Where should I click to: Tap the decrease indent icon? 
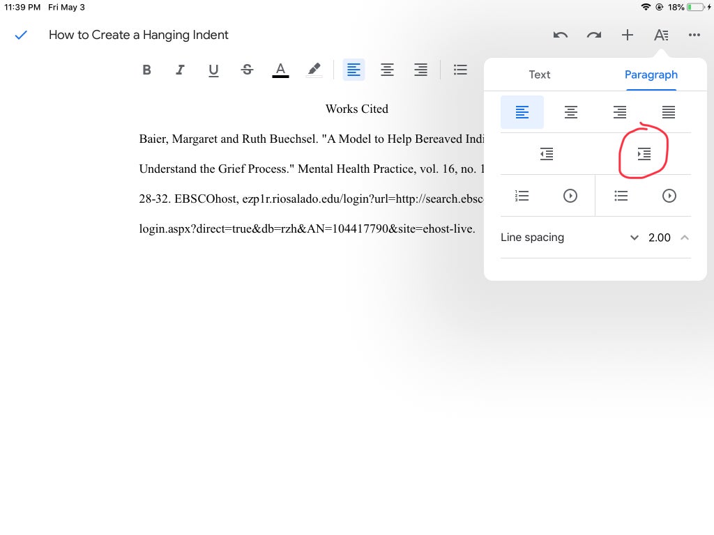pyautogui.click(x=547, y=154)
